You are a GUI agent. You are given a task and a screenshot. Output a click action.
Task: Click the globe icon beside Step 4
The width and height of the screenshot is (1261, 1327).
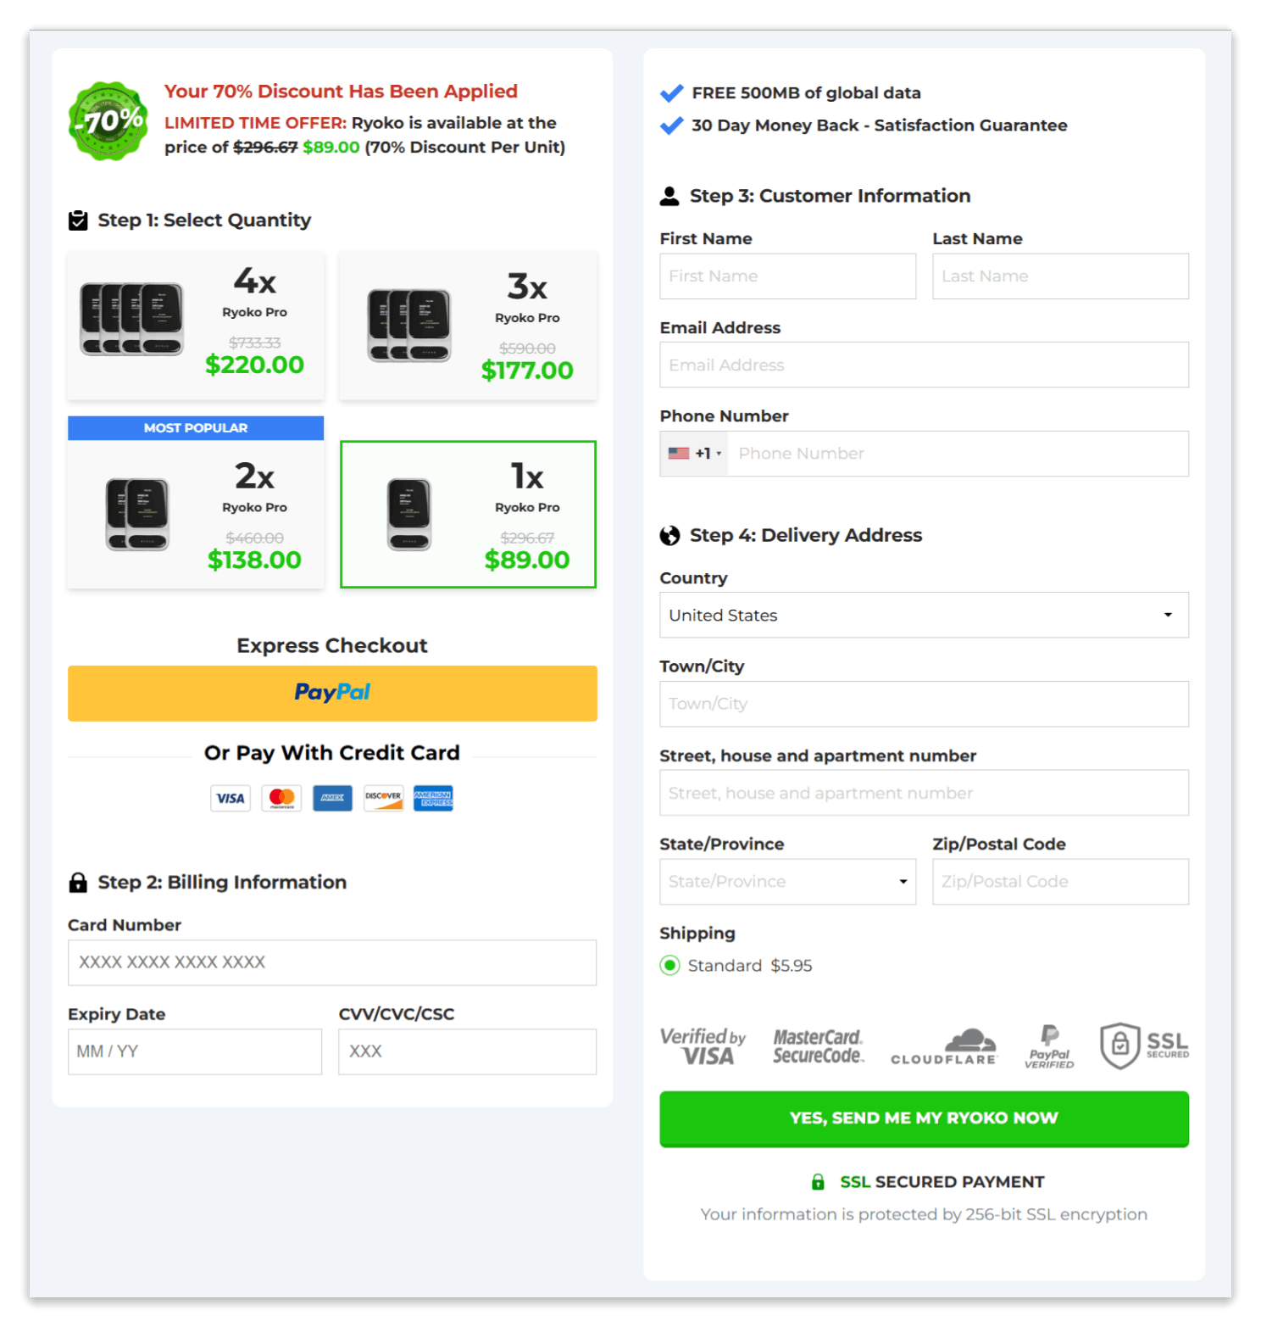669,535
